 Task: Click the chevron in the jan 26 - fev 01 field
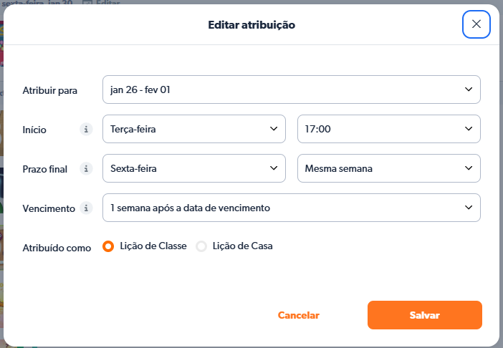469,90
